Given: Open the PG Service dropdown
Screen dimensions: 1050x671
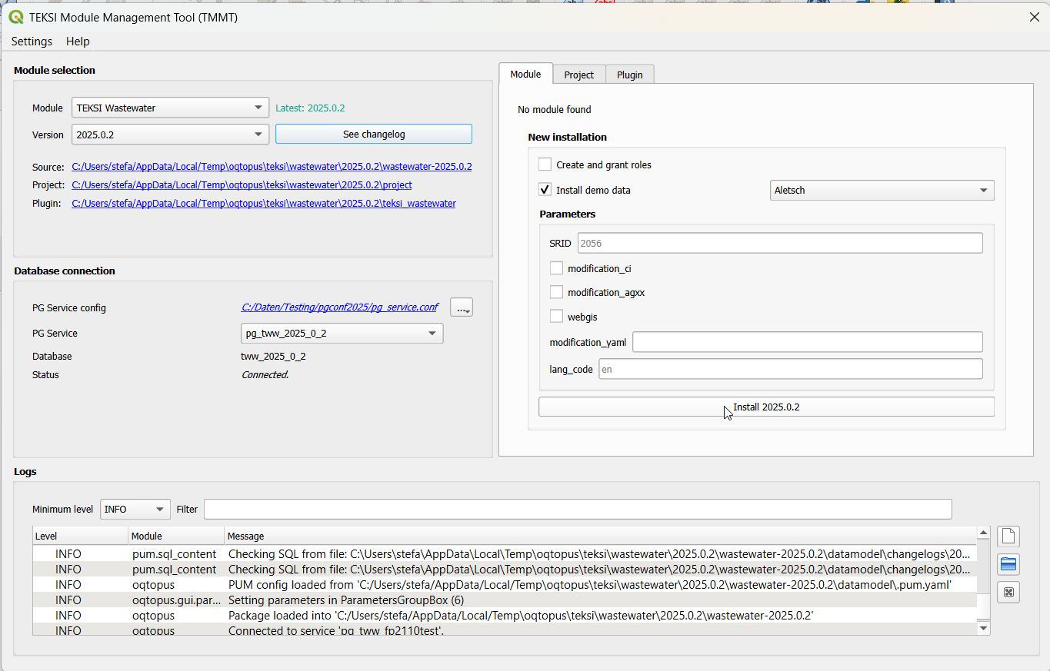Looking at the screenshot, I should tap(342, 334).
